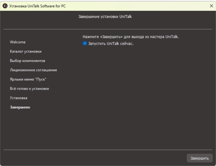Click the separator line above the Завершить button
216x166 pixels.
[x=108, y=150]
